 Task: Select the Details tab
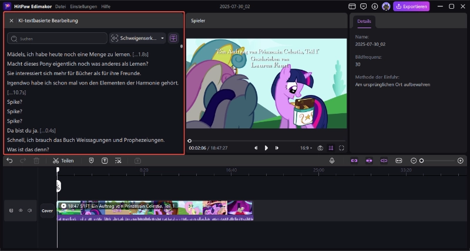click(364, 22)
